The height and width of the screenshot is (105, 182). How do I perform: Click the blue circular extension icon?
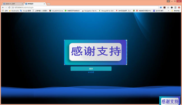click(161, 8)
